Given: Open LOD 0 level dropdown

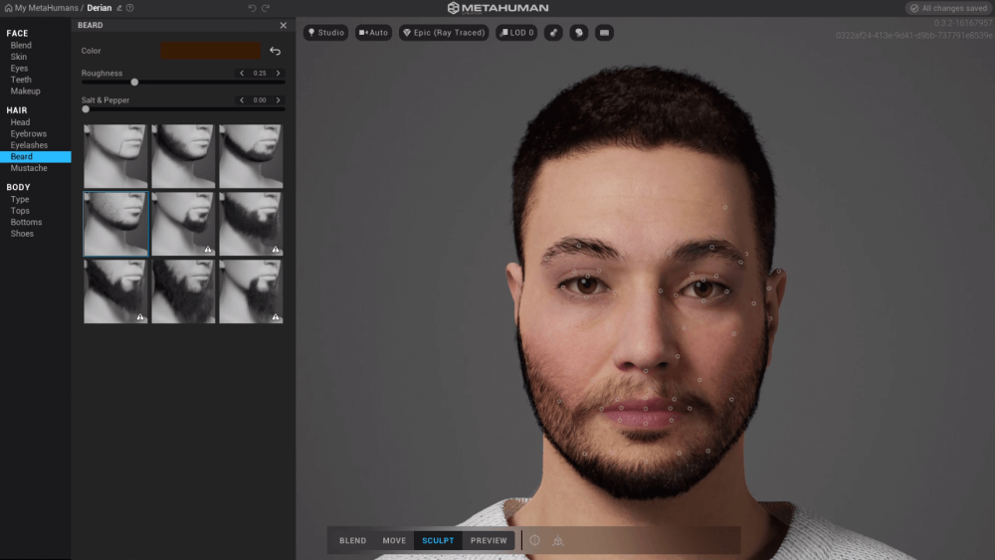Looking at the screenshot, I should [516, 33].
